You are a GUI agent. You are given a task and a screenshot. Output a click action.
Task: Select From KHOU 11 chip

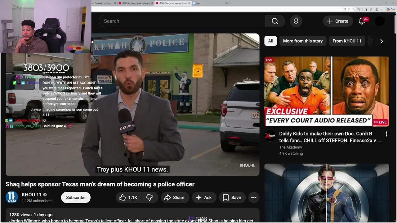347,41
